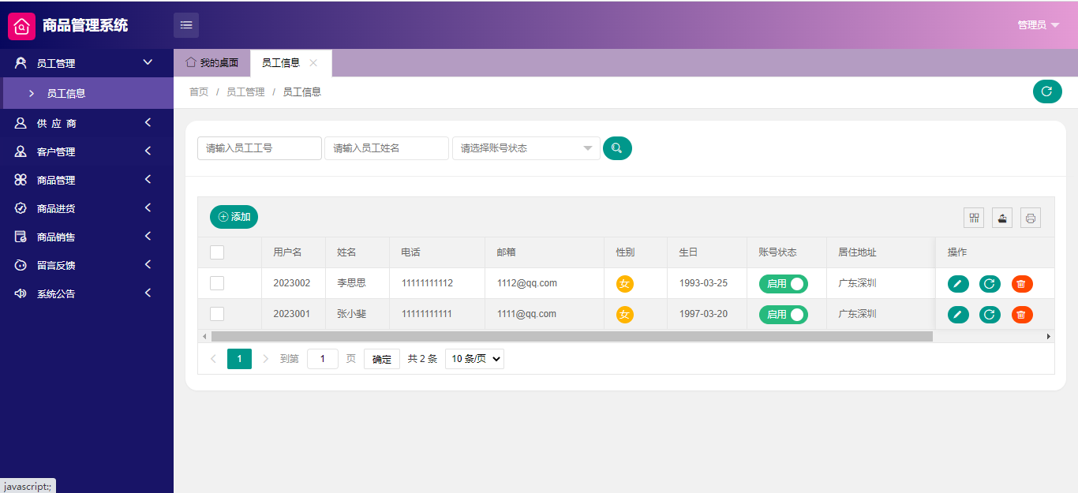Expand the 商品销售 menu chevron
Viewport: 1078px width, 493px height.
148,236
